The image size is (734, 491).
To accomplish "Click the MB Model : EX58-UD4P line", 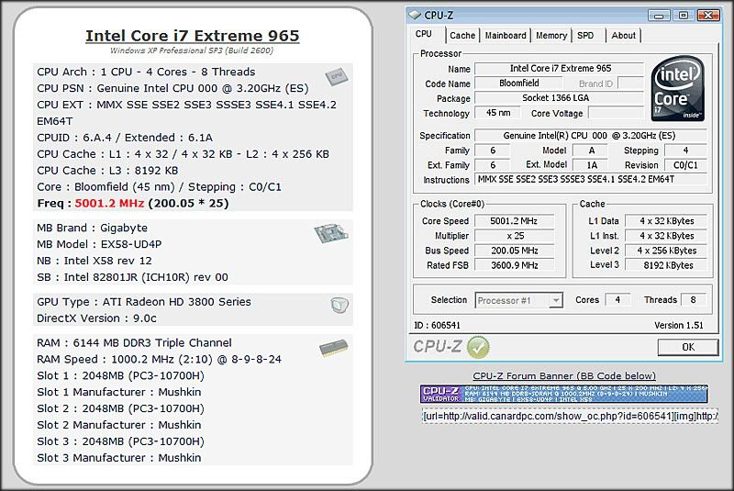I will coord(99,244).
